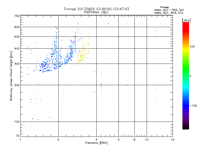
Task: Click the y-axis '300' tick label
Action: point(17,64)
